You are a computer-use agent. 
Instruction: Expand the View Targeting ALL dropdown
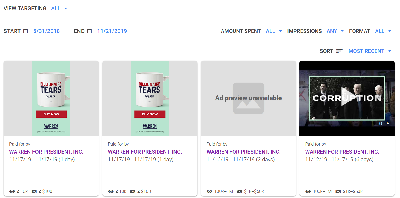[x=59, y=9]
